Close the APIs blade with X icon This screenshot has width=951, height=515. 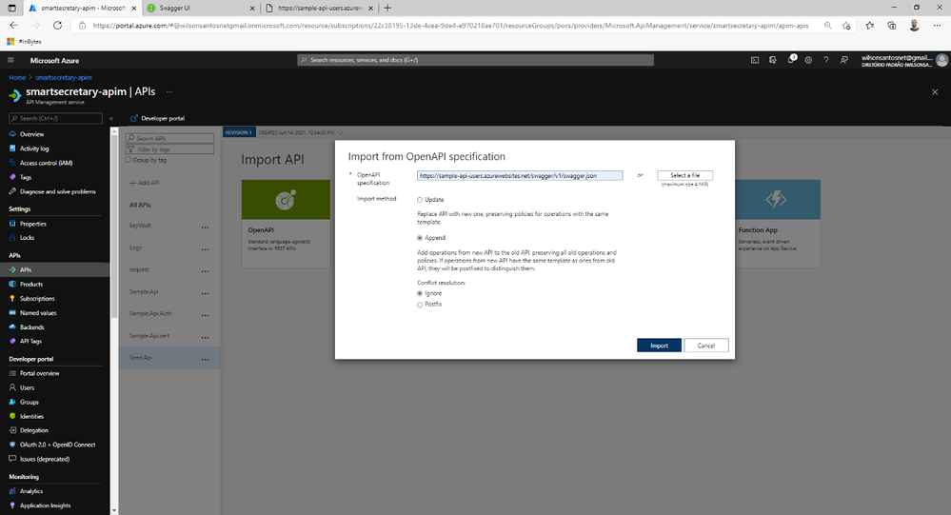click(x=935, y=92)
